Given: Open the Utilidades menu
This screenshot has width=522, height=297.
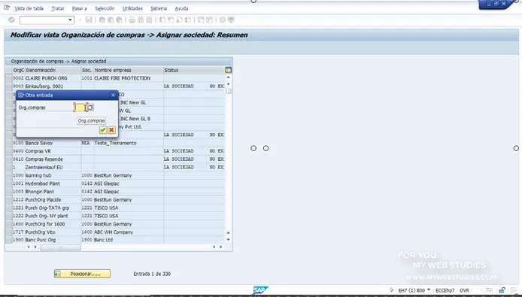Looking at the screenshot, I should [132, 8].
